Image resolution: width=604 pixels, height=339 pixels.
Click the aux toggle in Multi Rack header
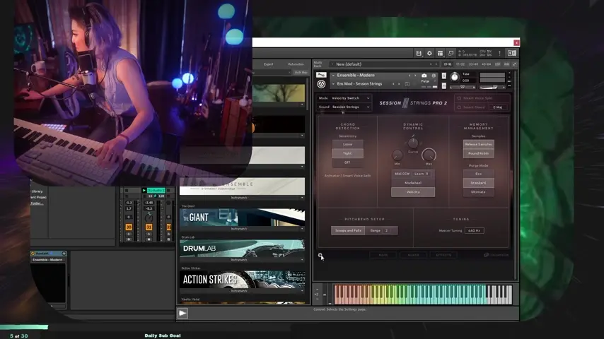point(506,64)
